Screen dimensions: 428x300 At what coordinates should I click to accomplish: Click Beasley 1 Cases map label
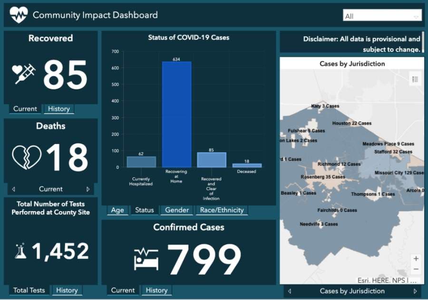[x=298, y=193]
